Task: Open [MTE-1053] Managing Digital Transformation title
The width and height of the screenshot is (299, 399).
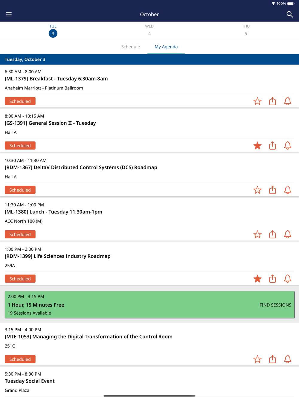Action: (89, 336)
